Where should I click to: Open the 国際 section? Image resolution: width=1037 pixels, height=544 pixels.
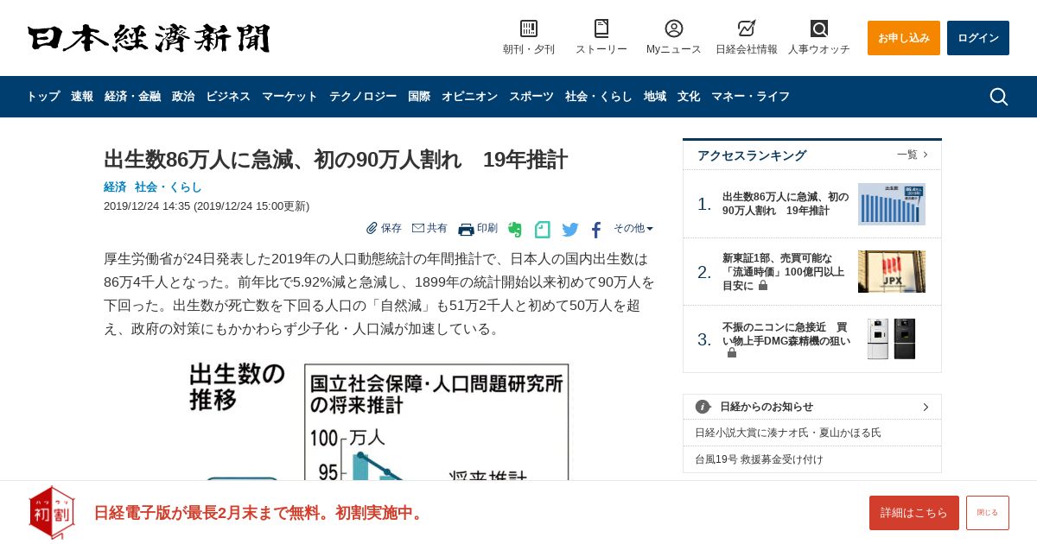(419, 97)
